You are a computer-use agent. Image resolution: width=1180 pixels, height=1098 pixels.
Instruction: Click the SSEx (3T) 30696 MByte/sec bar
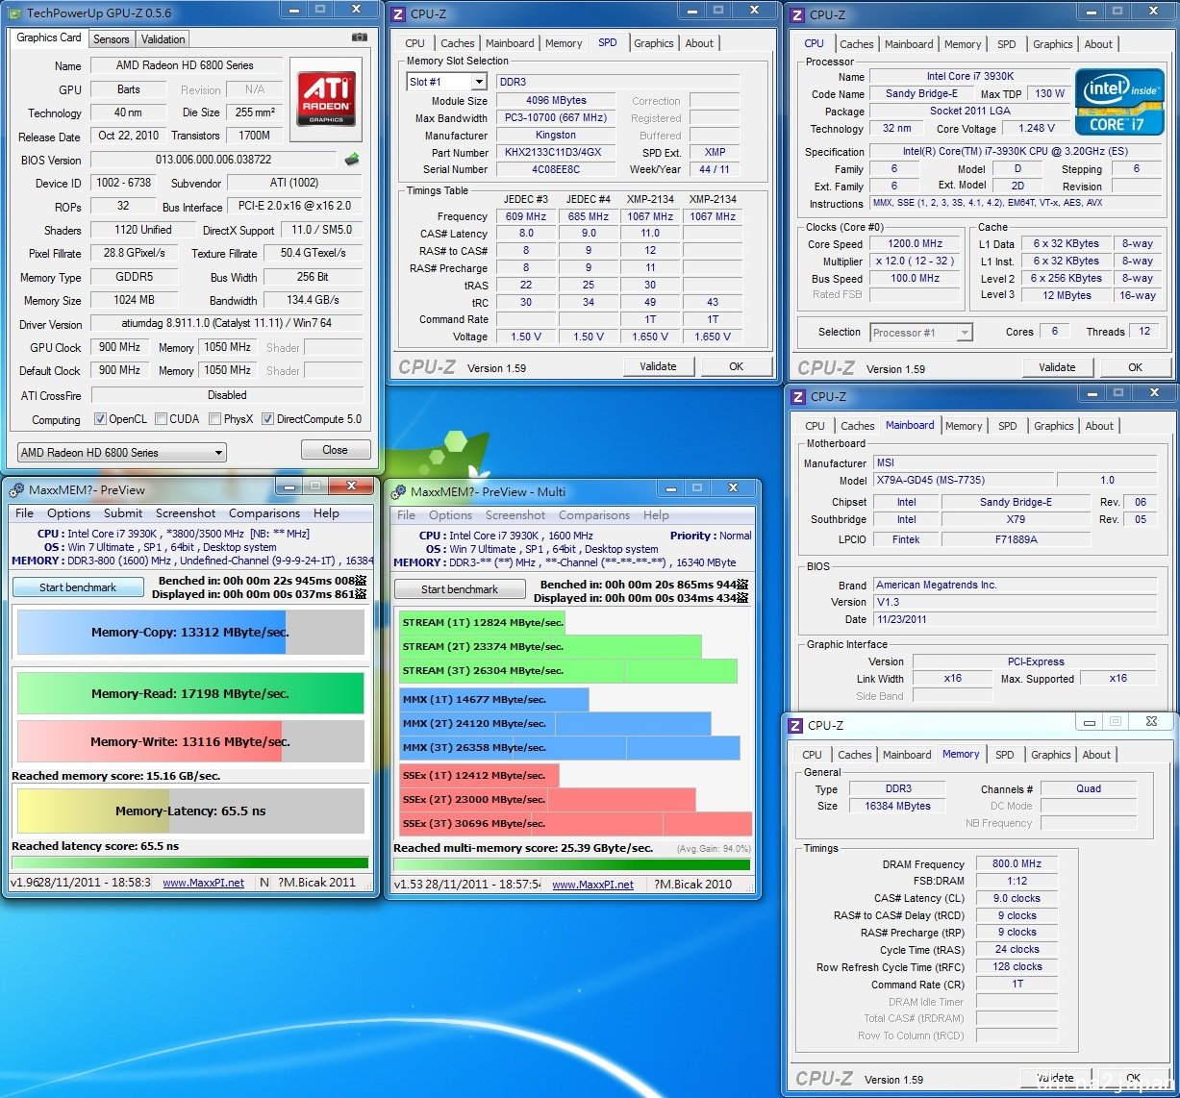click(x=575, y=824)
